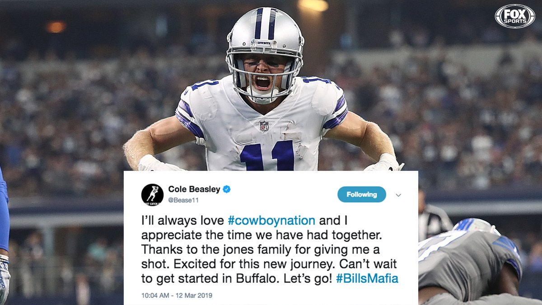Expand the chevron menu beside Following
This screenshot has height=305, width=542.
[398, 195]
